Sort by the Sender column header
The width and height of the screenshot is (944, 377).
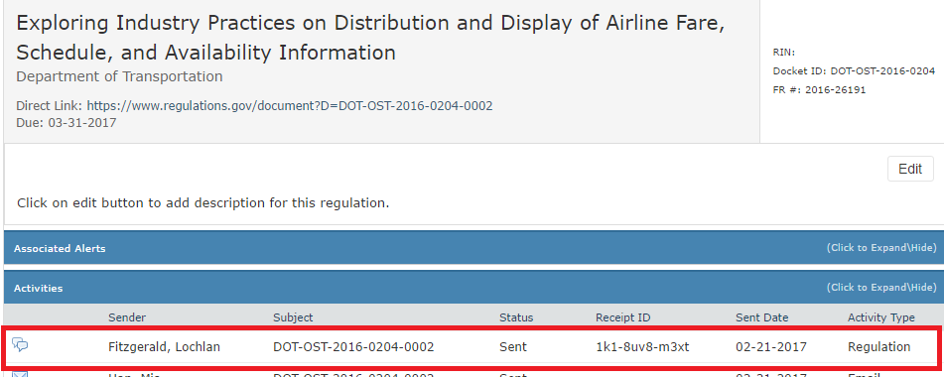tap(127, 317)
